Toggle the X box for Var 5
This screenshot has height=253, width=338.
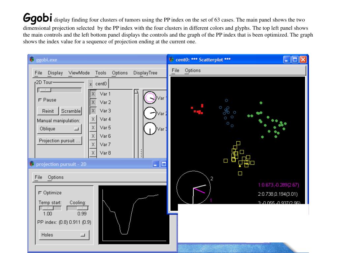point(93,127)
